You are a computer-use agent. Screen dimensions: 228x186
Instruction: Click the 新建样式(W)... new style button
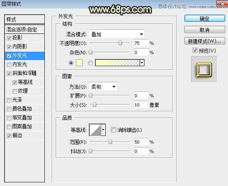(205, 41)
